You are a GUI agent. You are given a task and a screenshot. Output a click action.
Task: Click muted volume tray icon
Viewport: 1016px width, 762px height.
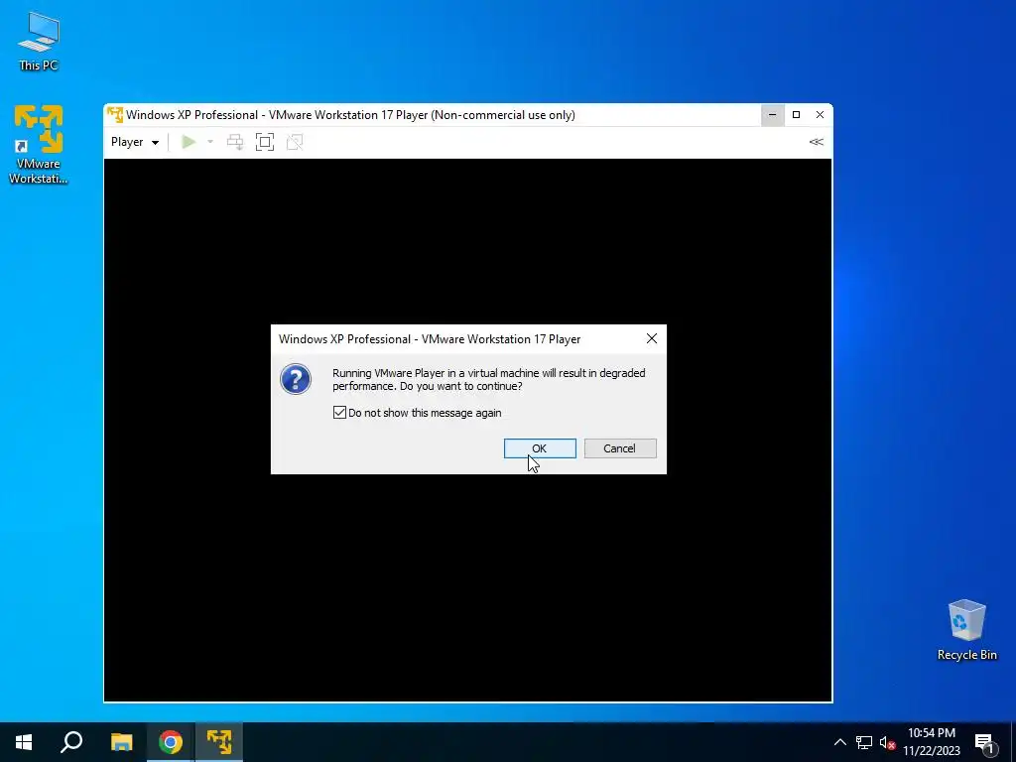point(887,742)
